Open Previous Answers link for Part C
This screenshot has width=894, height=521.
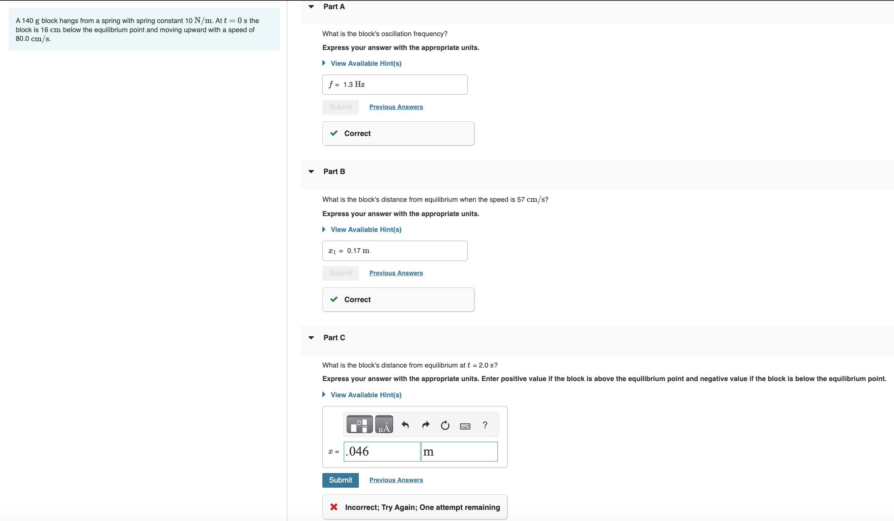tap(396, 480)
